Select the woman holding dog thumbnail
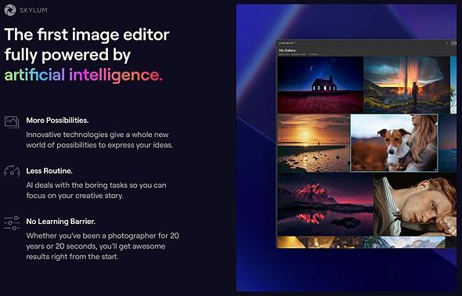This screenshot has height=296, width=462. [394, 143]
